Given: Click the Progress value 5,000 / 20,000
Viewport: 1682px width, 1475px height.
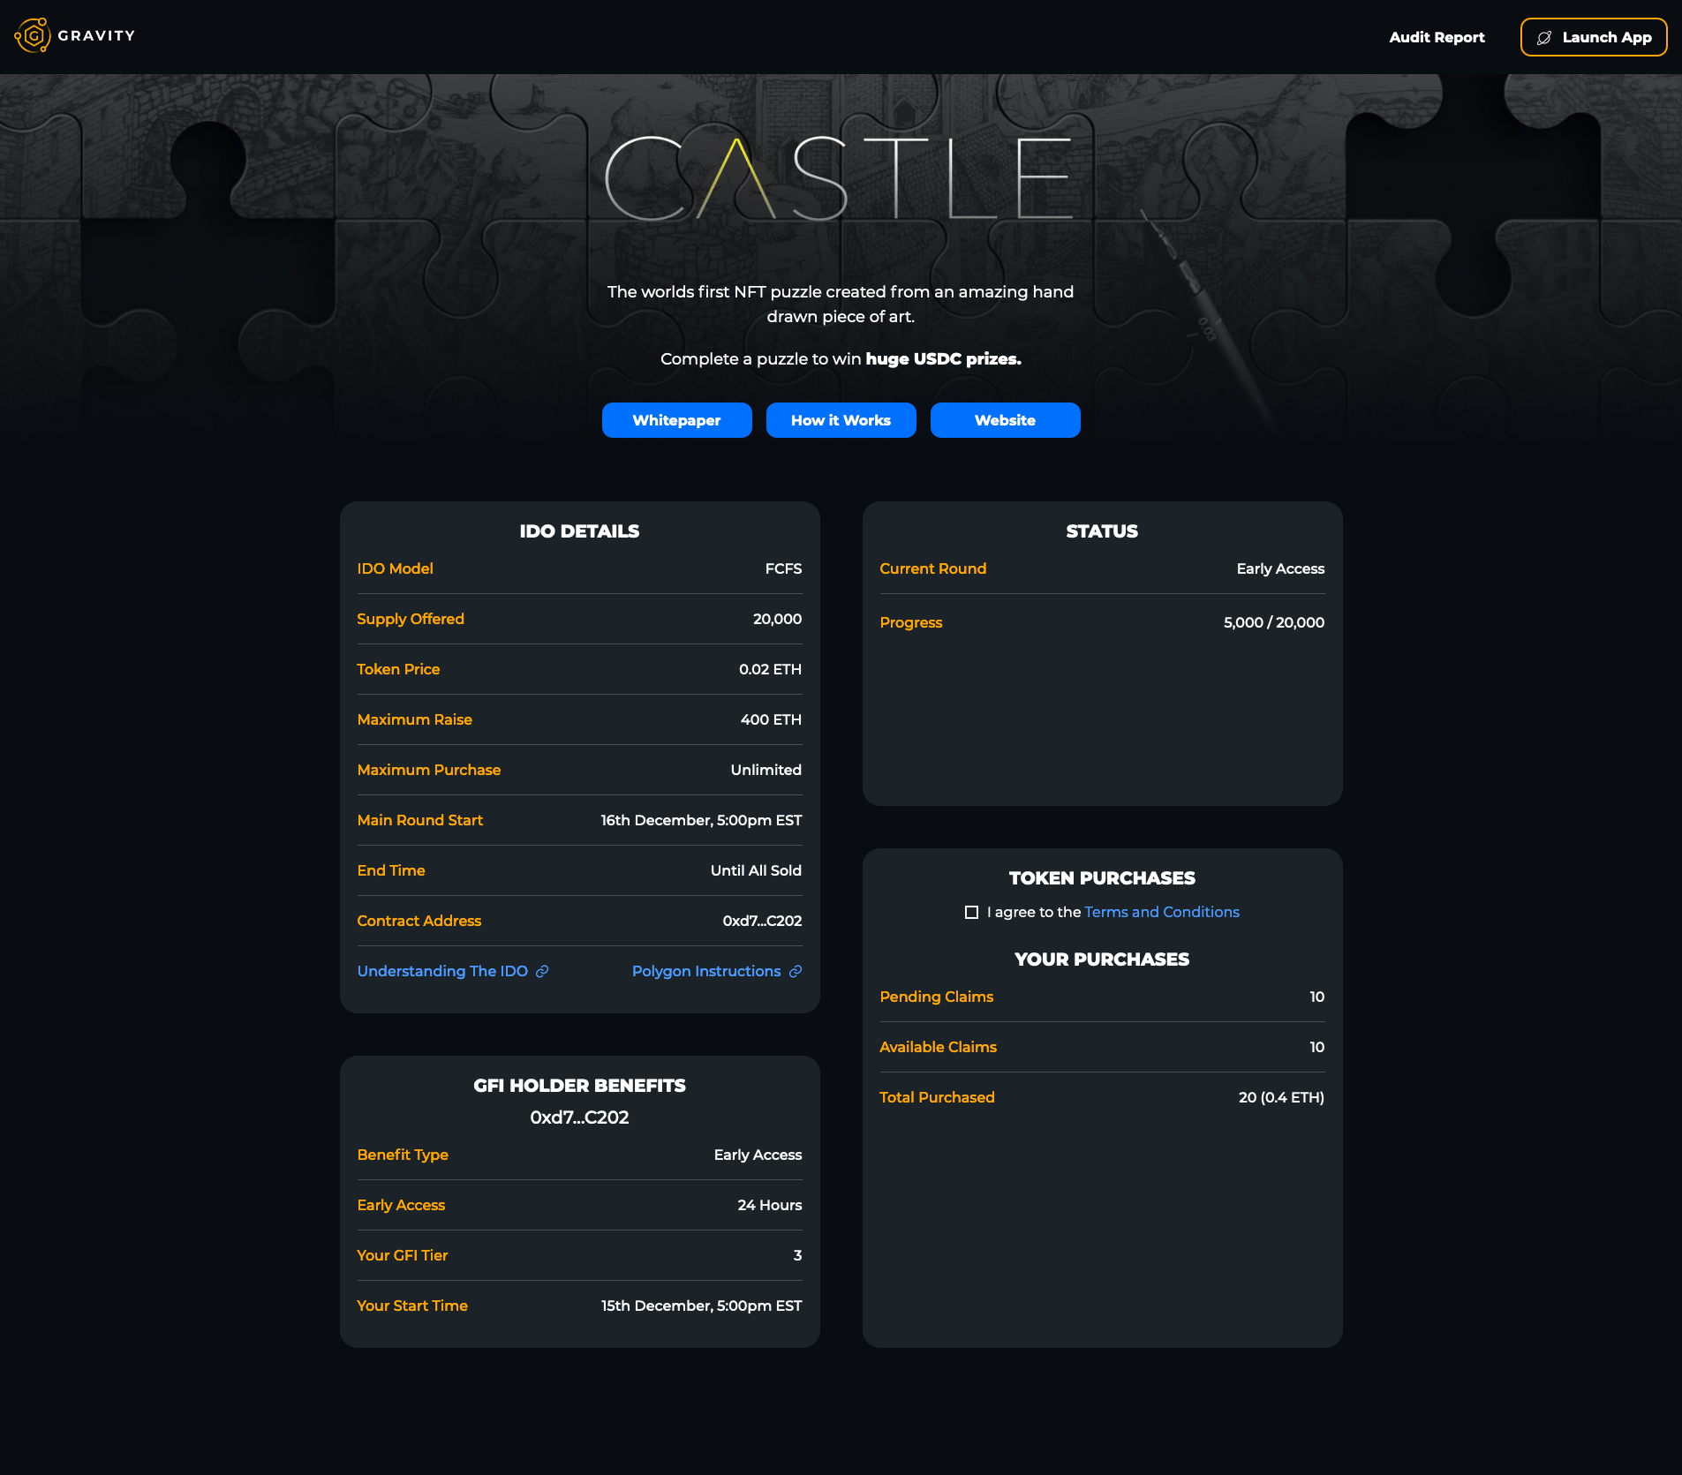Looking at the screenshot, I should (1273, 622).
